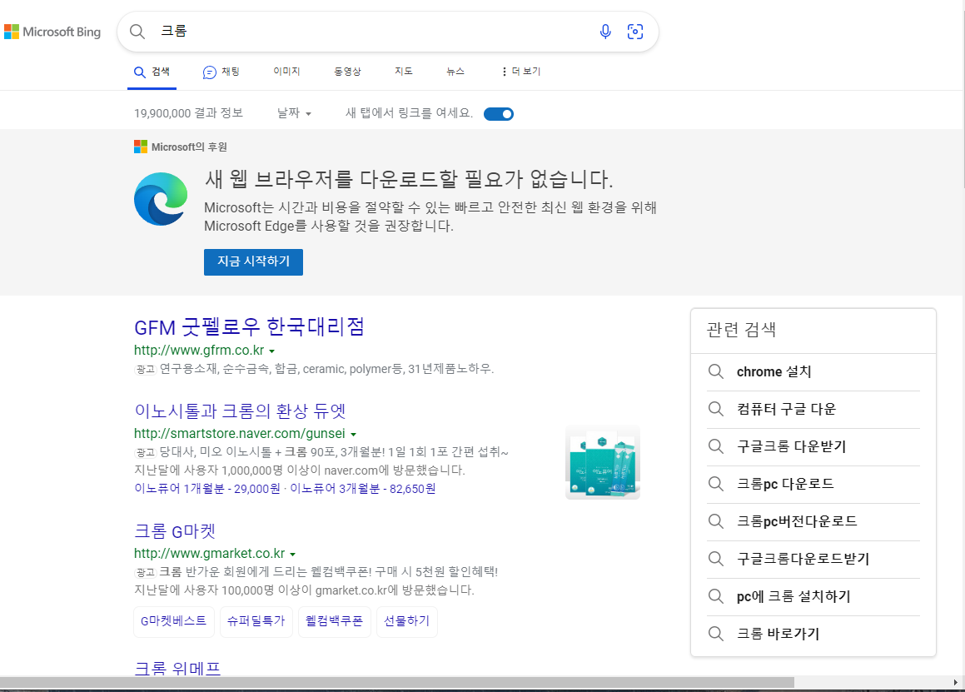Start voice search with microphone icon
Screen dimensions: 965x692
[605, 32]
